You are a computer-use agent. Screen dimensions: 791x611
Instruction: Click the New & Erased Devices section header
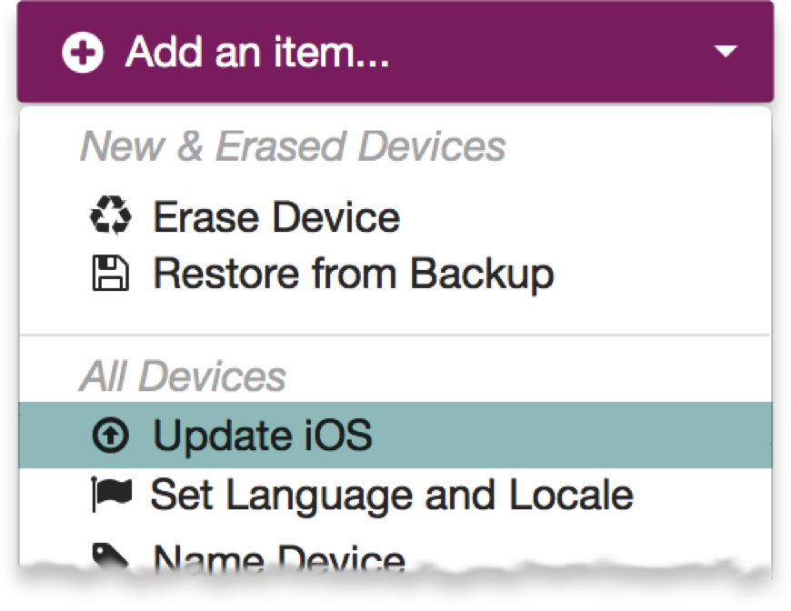click(x=292, y=147)
